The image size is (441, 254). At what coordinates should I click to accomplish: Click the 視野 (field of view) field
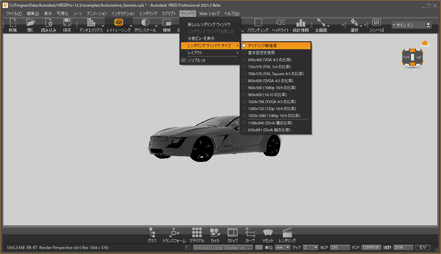coord(403,247)
